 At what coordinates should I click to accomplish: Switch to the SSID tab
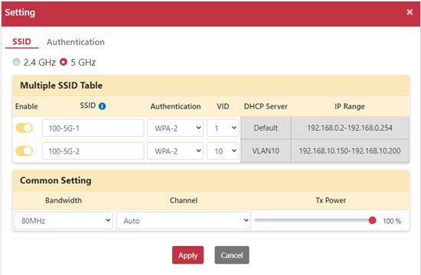[x=21, y=42]
